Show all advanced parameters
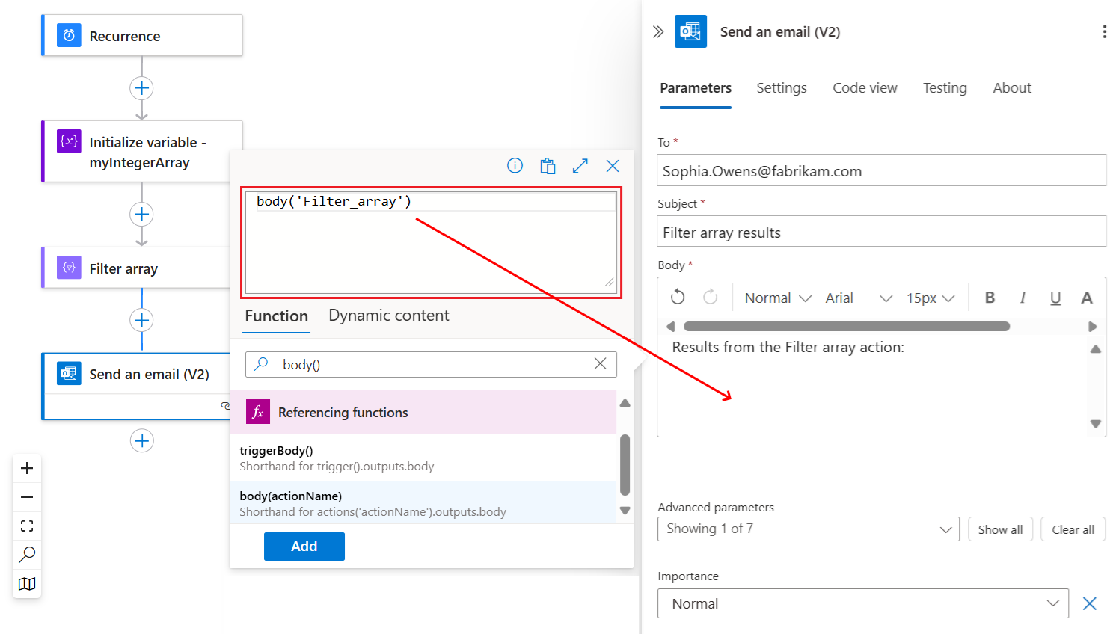Viewport: 1119px width, 634px height. [x=1000, y=529]
